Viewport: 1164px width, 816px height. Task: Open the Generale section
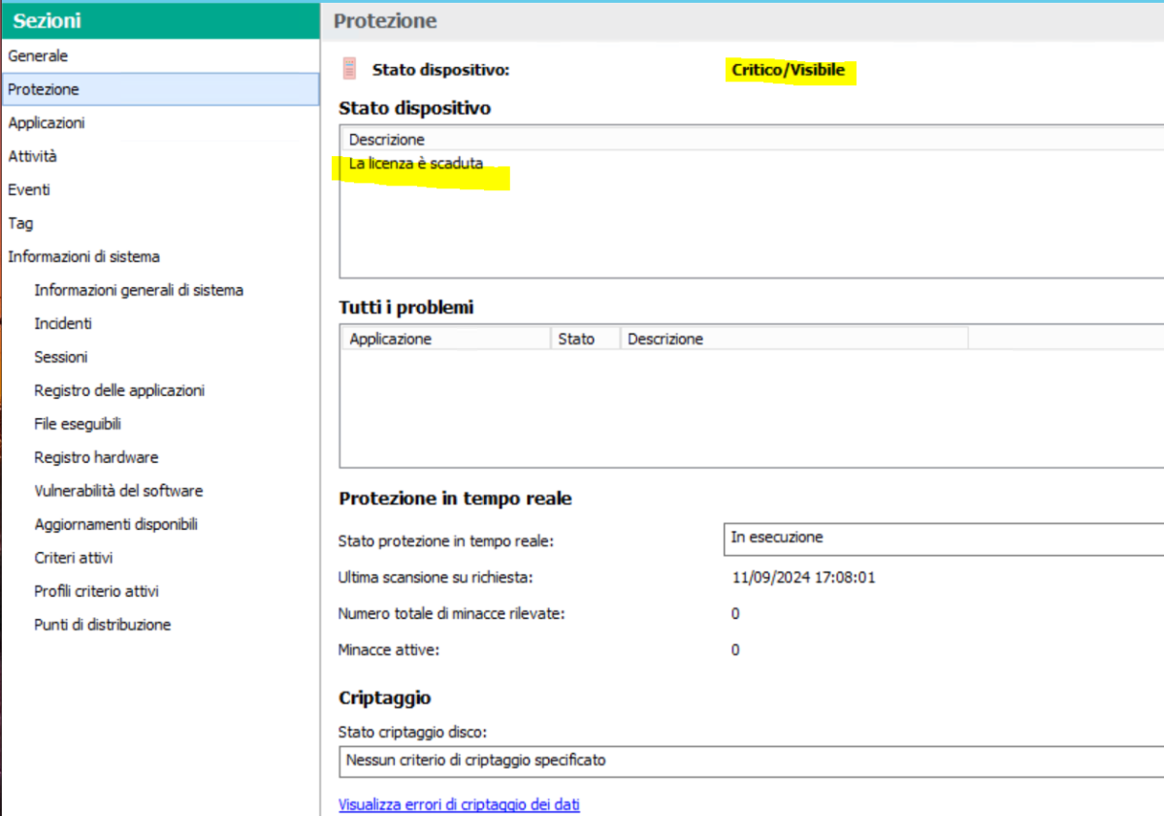38,56
